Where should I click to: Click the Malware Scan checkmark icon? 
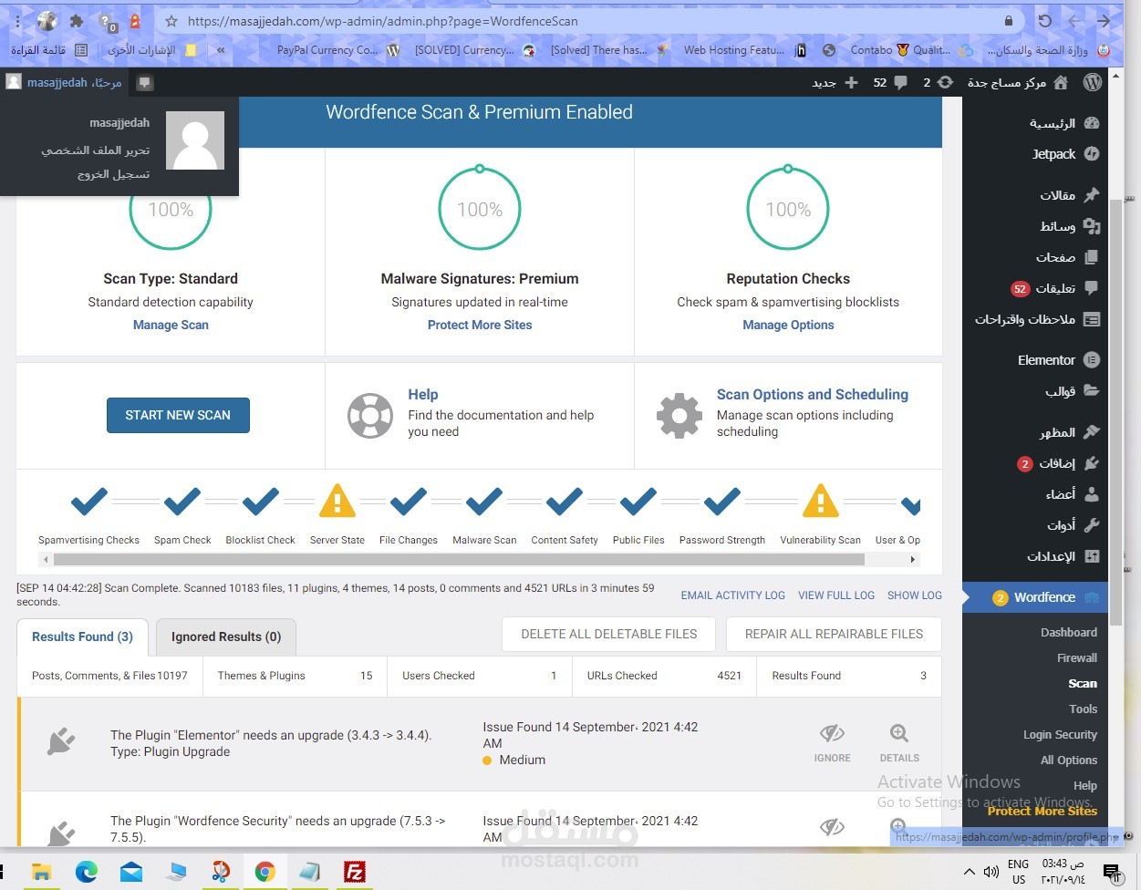484,502
